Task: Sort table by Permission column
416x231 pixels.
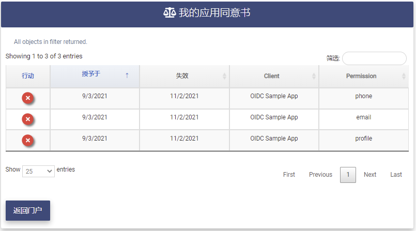Action: tap(361, 76)
